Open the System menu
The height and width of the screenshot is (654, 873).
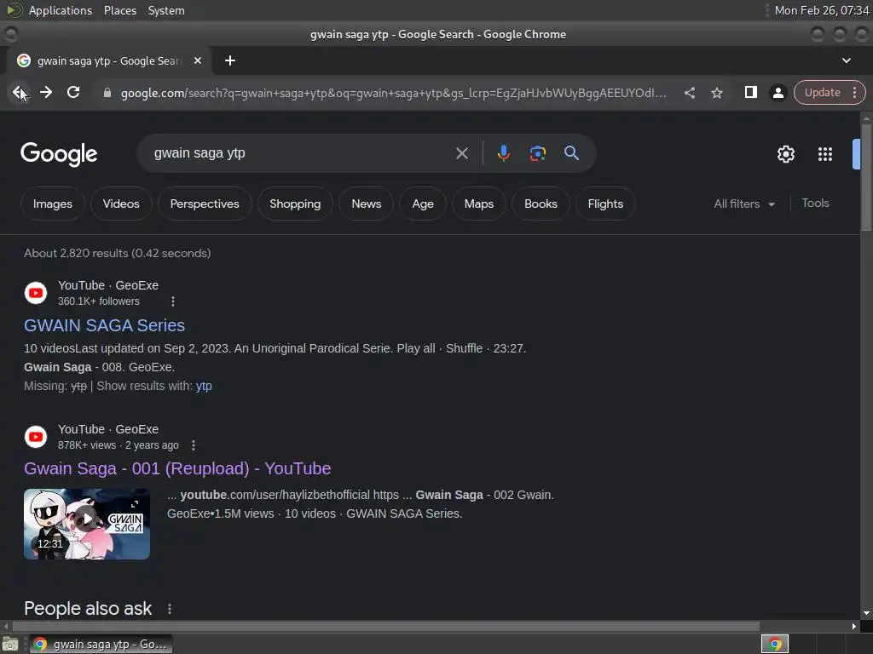166,10
